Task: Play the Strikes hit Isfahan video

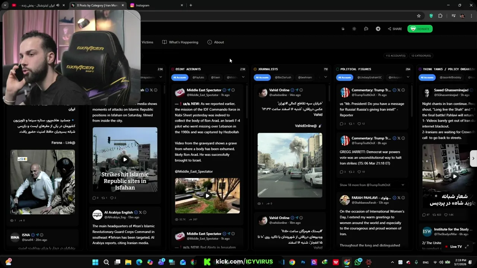Action: tap(125, 160)
